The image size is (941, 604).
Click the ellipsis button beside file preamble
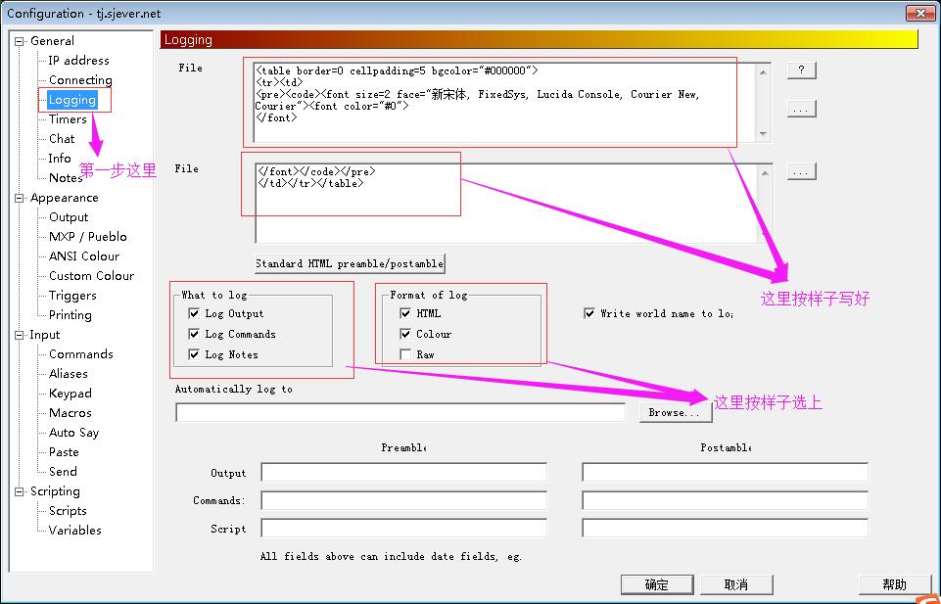(x=801, y=110)
